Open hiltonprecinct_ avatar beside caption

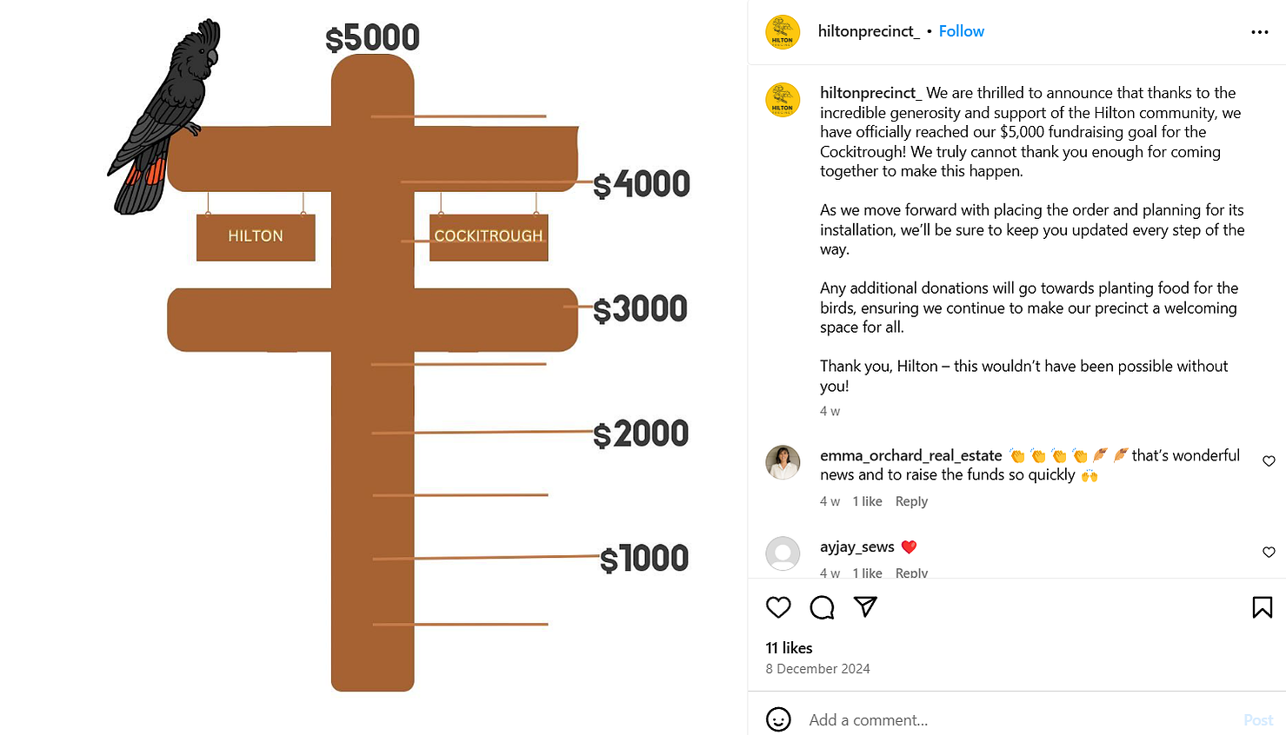(x=783, y=100)
